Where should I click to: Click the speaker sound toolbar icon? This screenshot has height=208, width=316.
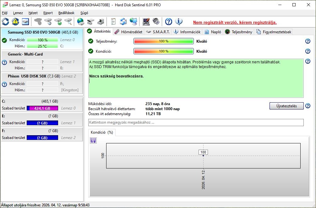tap(156, 22)
